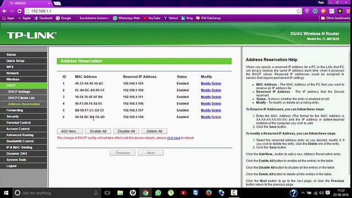Click the Disable All button
Image resolution: width=352 pixels, height=198 pixels.
pyautogui.click(x=126, y=131)
